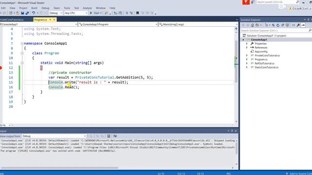
Task: Open the ConsoleApp1 project navigation dropdown
Action: click(x=39, y=24)
